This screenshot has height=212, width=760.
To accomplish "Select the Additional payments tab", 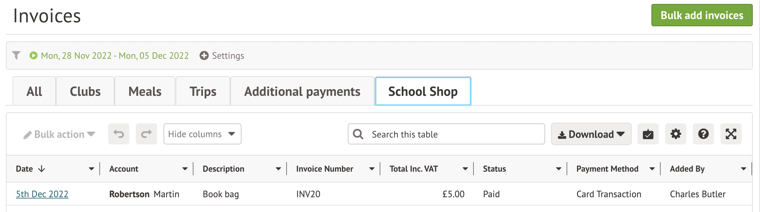I will 302,91.
